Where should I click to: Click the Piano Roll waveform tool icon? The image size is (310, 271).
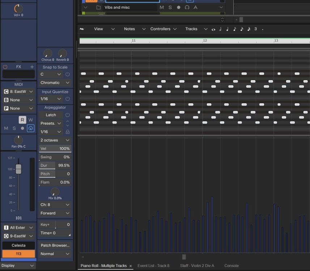[x=82, y=29]
